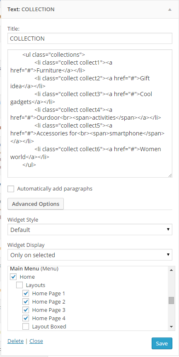Click inside the HTML content textarea
This screenshot has width=179, height=357.
pyautogui.click(x=90, y=113)
